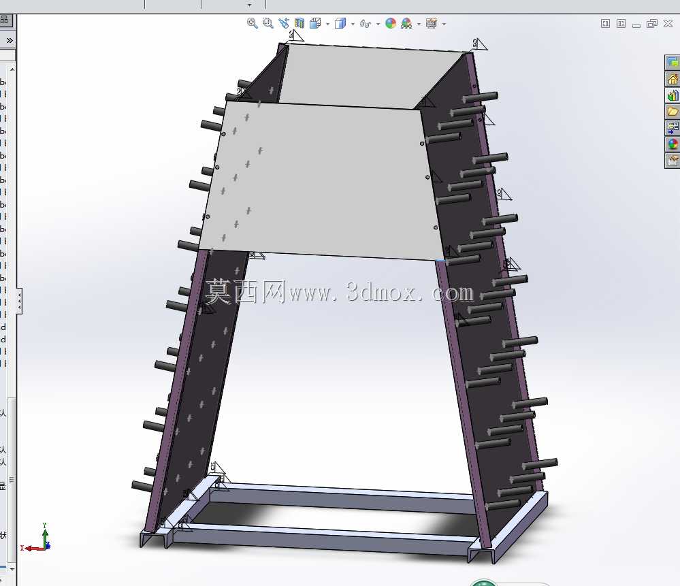Open the View Orientation cube icon

pyautogui.click(x=315, y=23)
